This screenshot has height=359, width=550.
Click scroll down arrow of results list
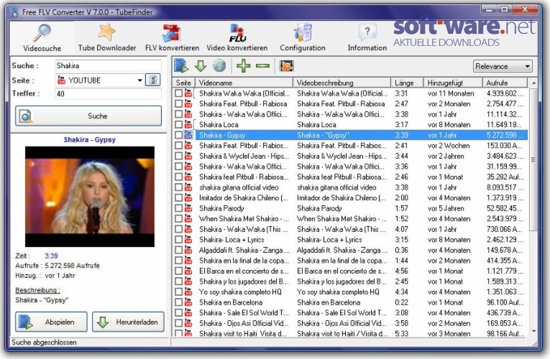533,331
